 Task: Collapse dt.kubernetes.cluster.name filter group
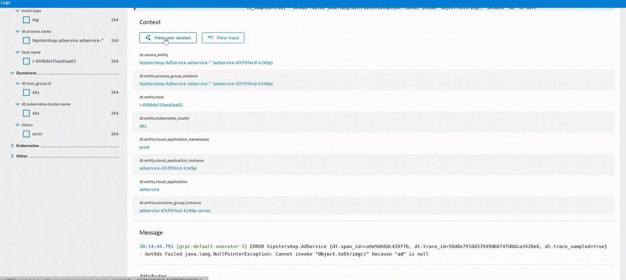[18, 104]
